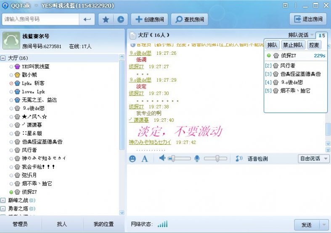Click the 排队 queue button
The height and width of the screenshot is (233, 331).
click(x=272, y=45)
